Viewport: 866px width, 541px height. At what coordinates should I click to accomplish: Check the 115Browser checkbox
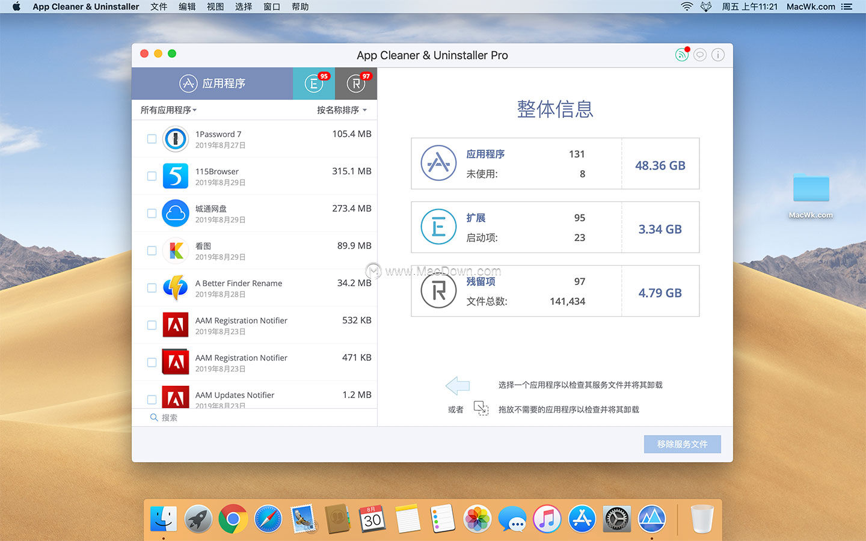click(x=152, y=176)
